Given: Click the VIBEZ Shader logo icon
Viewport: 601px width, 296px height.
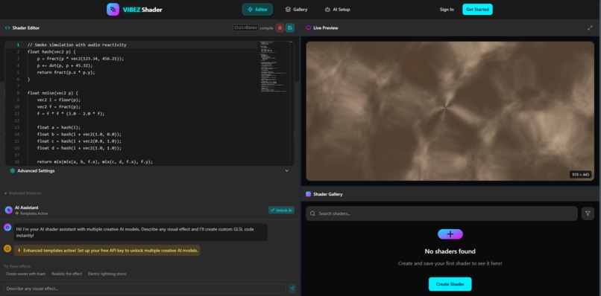Looking at the screenshot, I should 113,9.
